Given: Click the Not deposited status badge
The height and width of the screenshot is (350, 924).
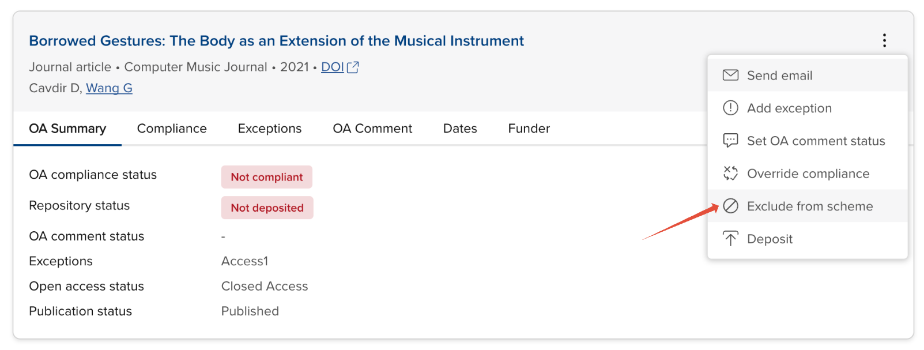Looking at the screenshot, I should (267, 208).
